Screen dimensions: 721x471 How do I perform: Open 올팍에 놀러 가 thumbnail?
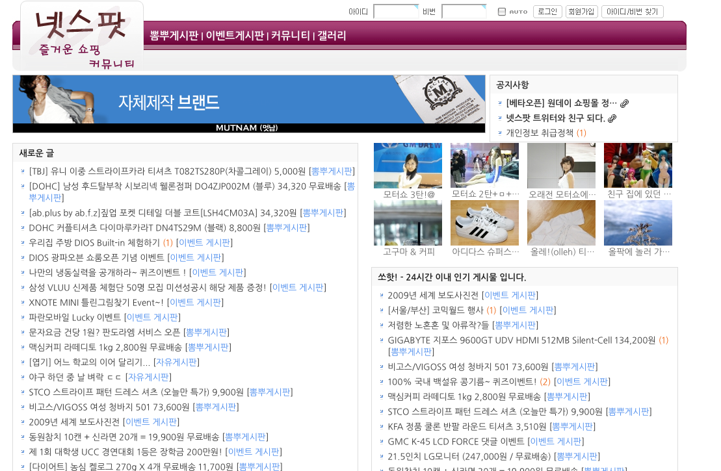(638, 223)
